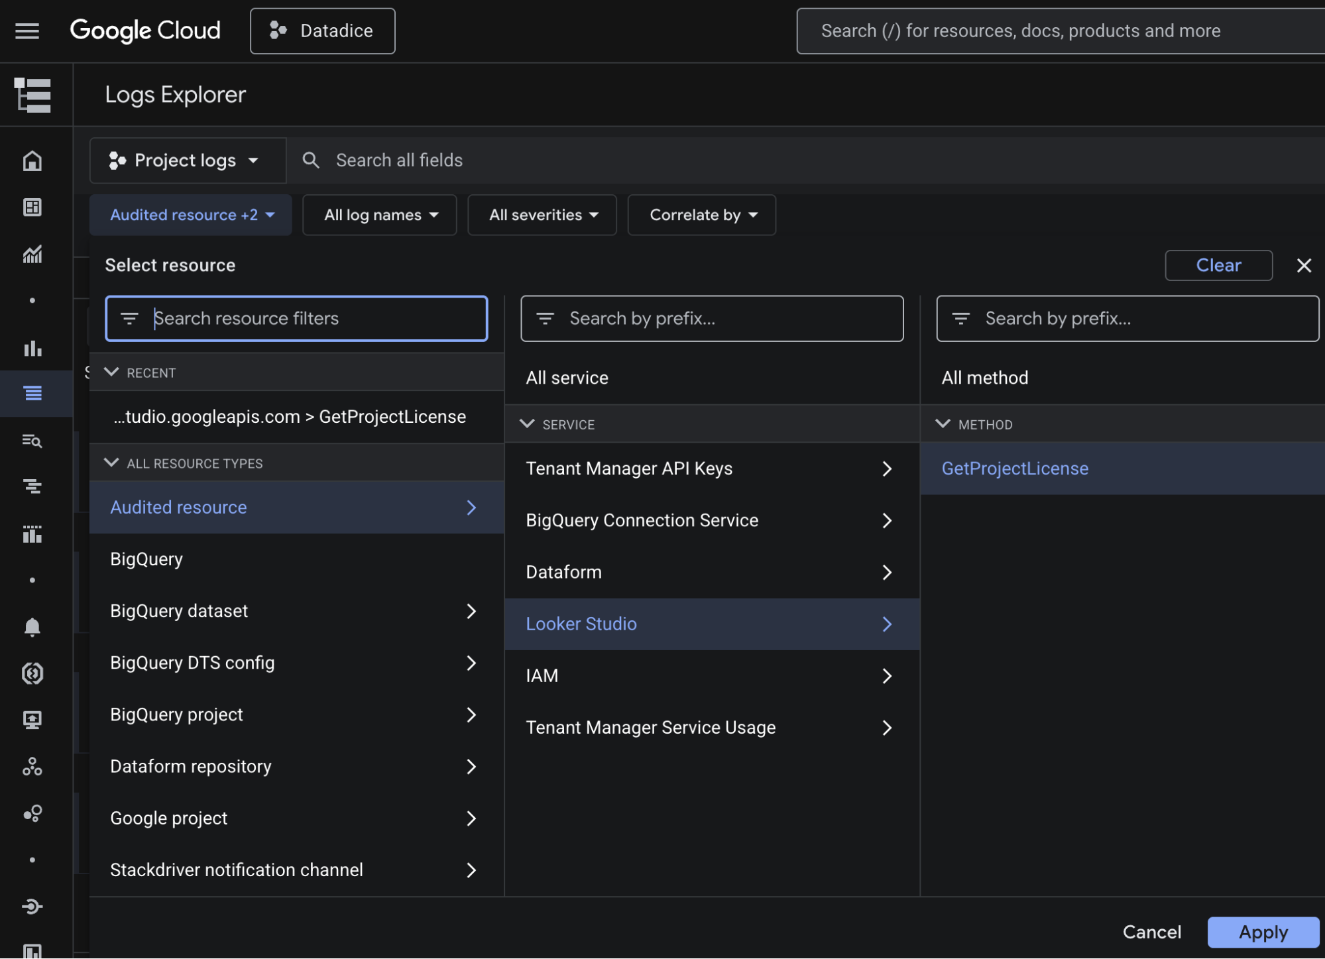
Task: Click the Home icon in the sidebar
Action: tap(32, 160)
